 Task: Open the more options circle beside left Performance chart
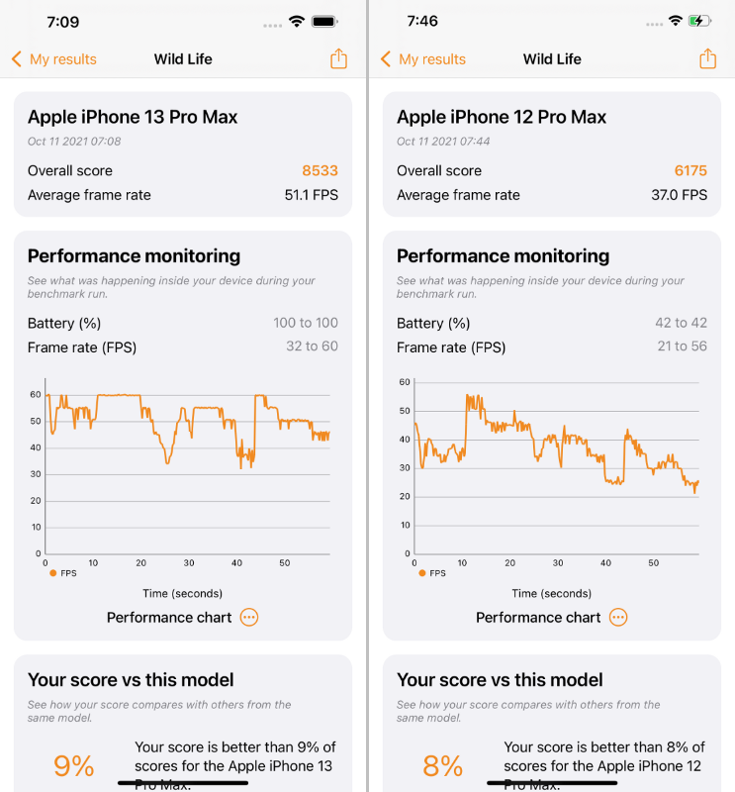[249, 617]
